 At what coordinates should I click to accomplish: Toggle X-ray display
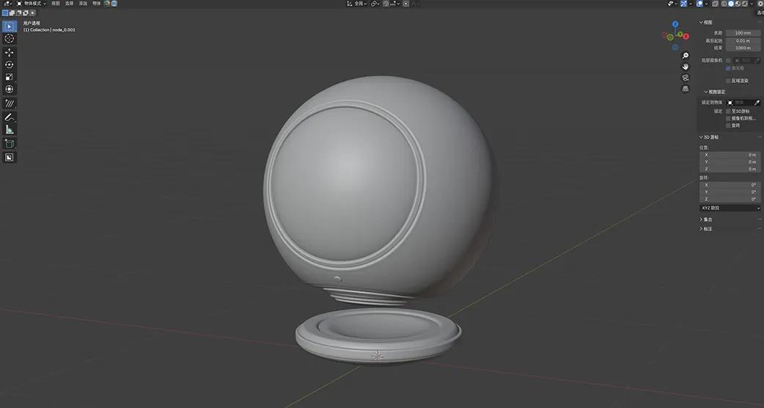click(716, 4)
